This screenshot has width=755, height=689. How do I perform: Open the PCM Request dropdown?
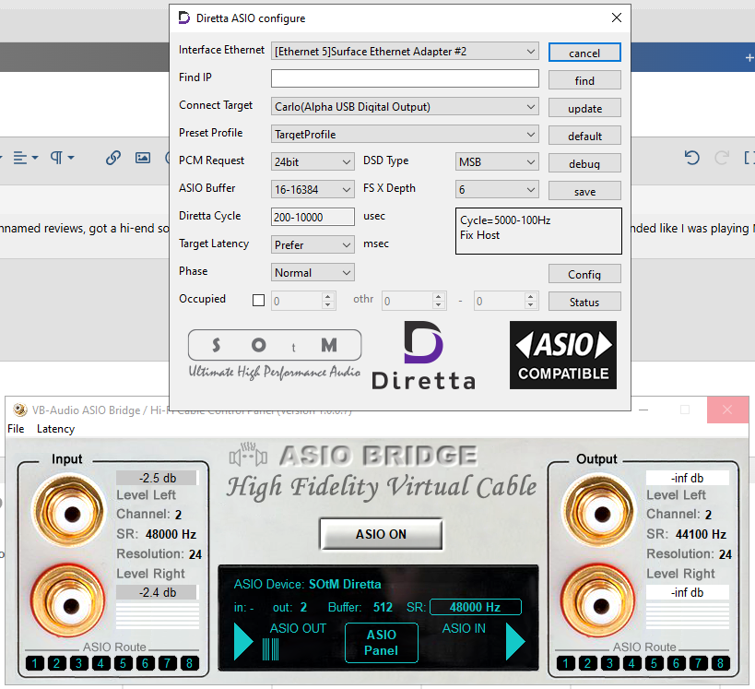pos(313,162)
